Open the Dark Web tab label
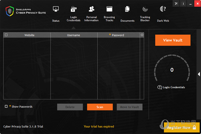The height and width of the screenshot is (134, 201). [x=163, y=21]
